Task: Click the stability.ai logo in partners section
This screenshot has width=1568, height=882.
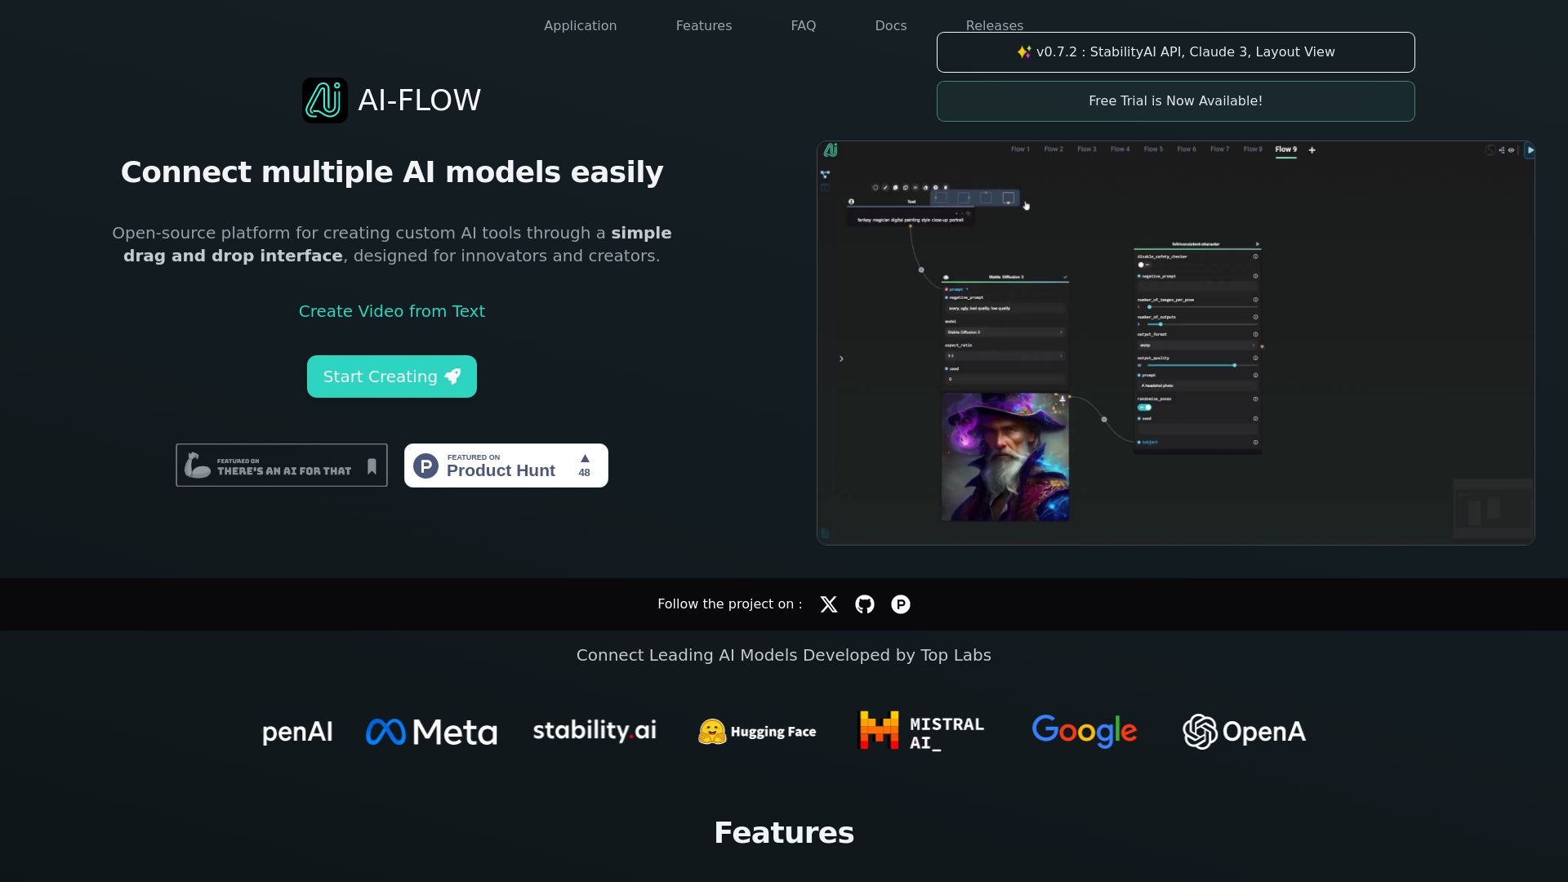Action: [x=595, y=730]
